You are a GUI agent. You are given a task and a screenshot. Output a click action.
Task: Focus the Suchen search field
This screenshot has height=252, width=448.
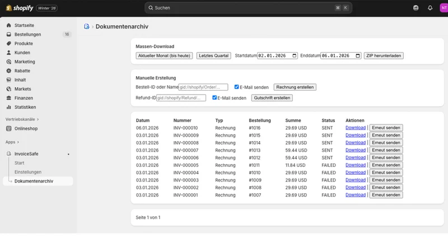248,8
